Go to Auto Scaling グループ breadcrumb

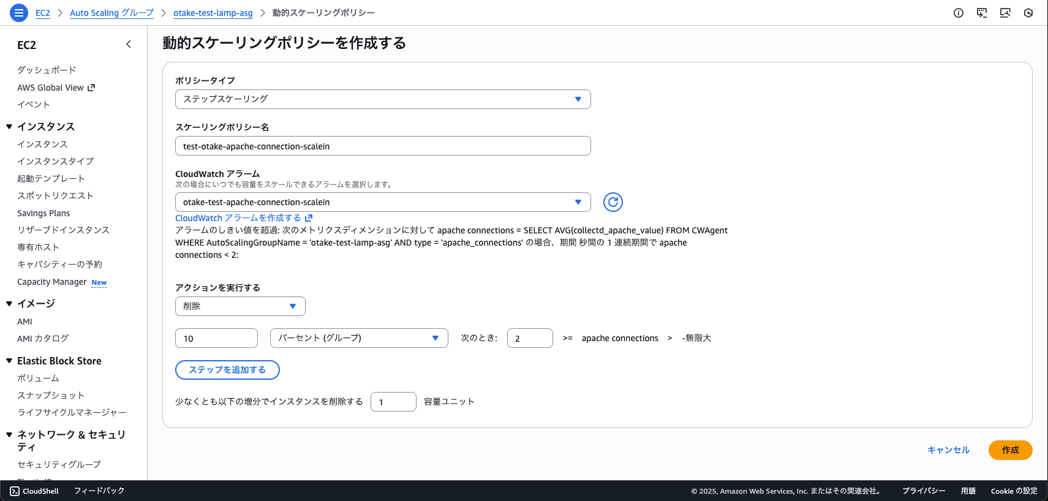[111, 13]
